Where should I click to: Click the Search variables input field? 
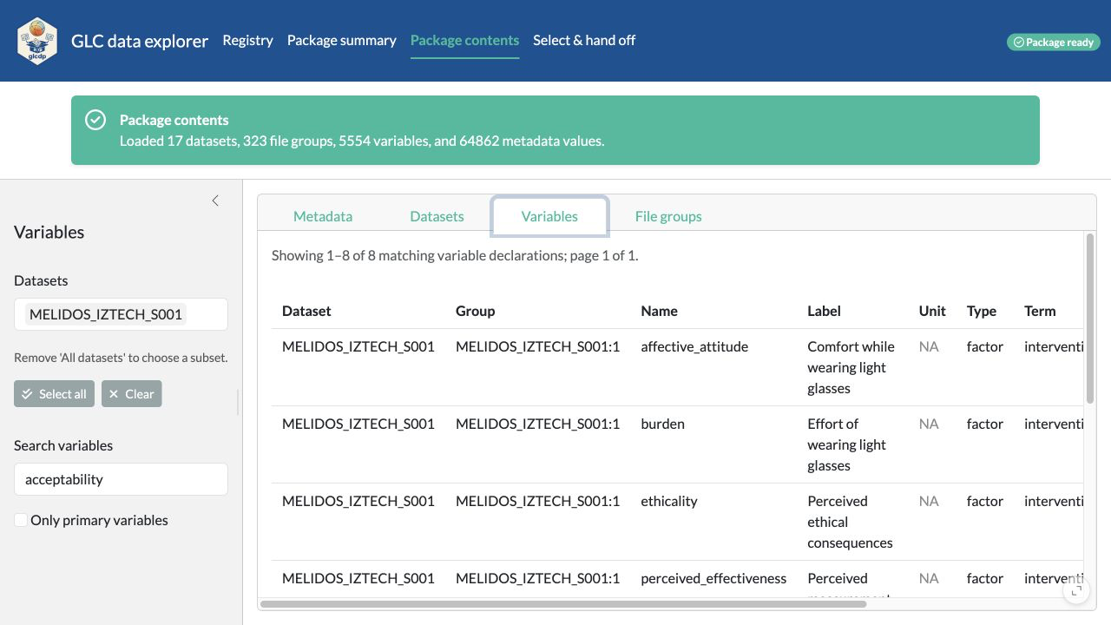pyautogui.click(x=121, y=479)
